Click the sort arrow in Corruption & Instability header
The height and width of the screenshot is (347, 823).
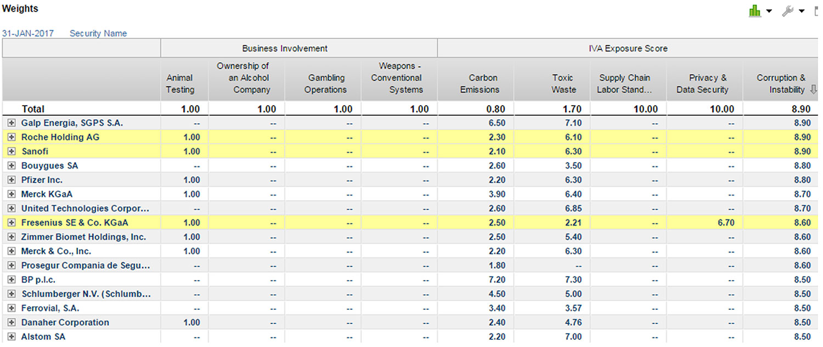(813, 90)
